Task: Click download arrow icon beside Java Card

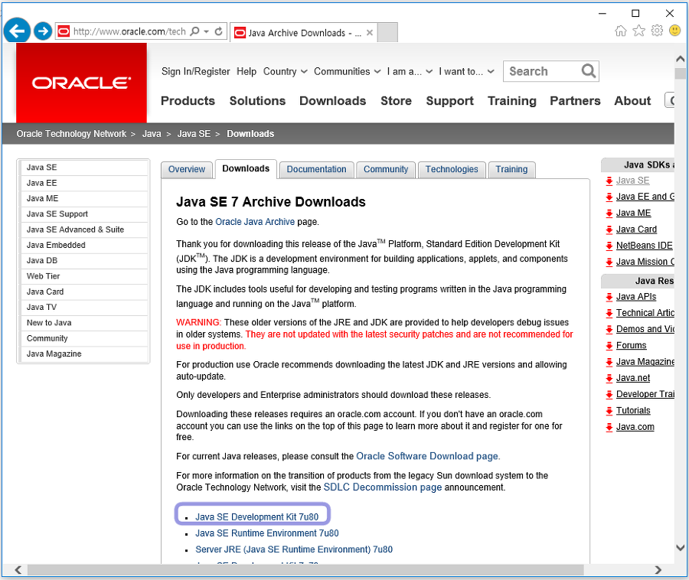Action: (609, 230)
